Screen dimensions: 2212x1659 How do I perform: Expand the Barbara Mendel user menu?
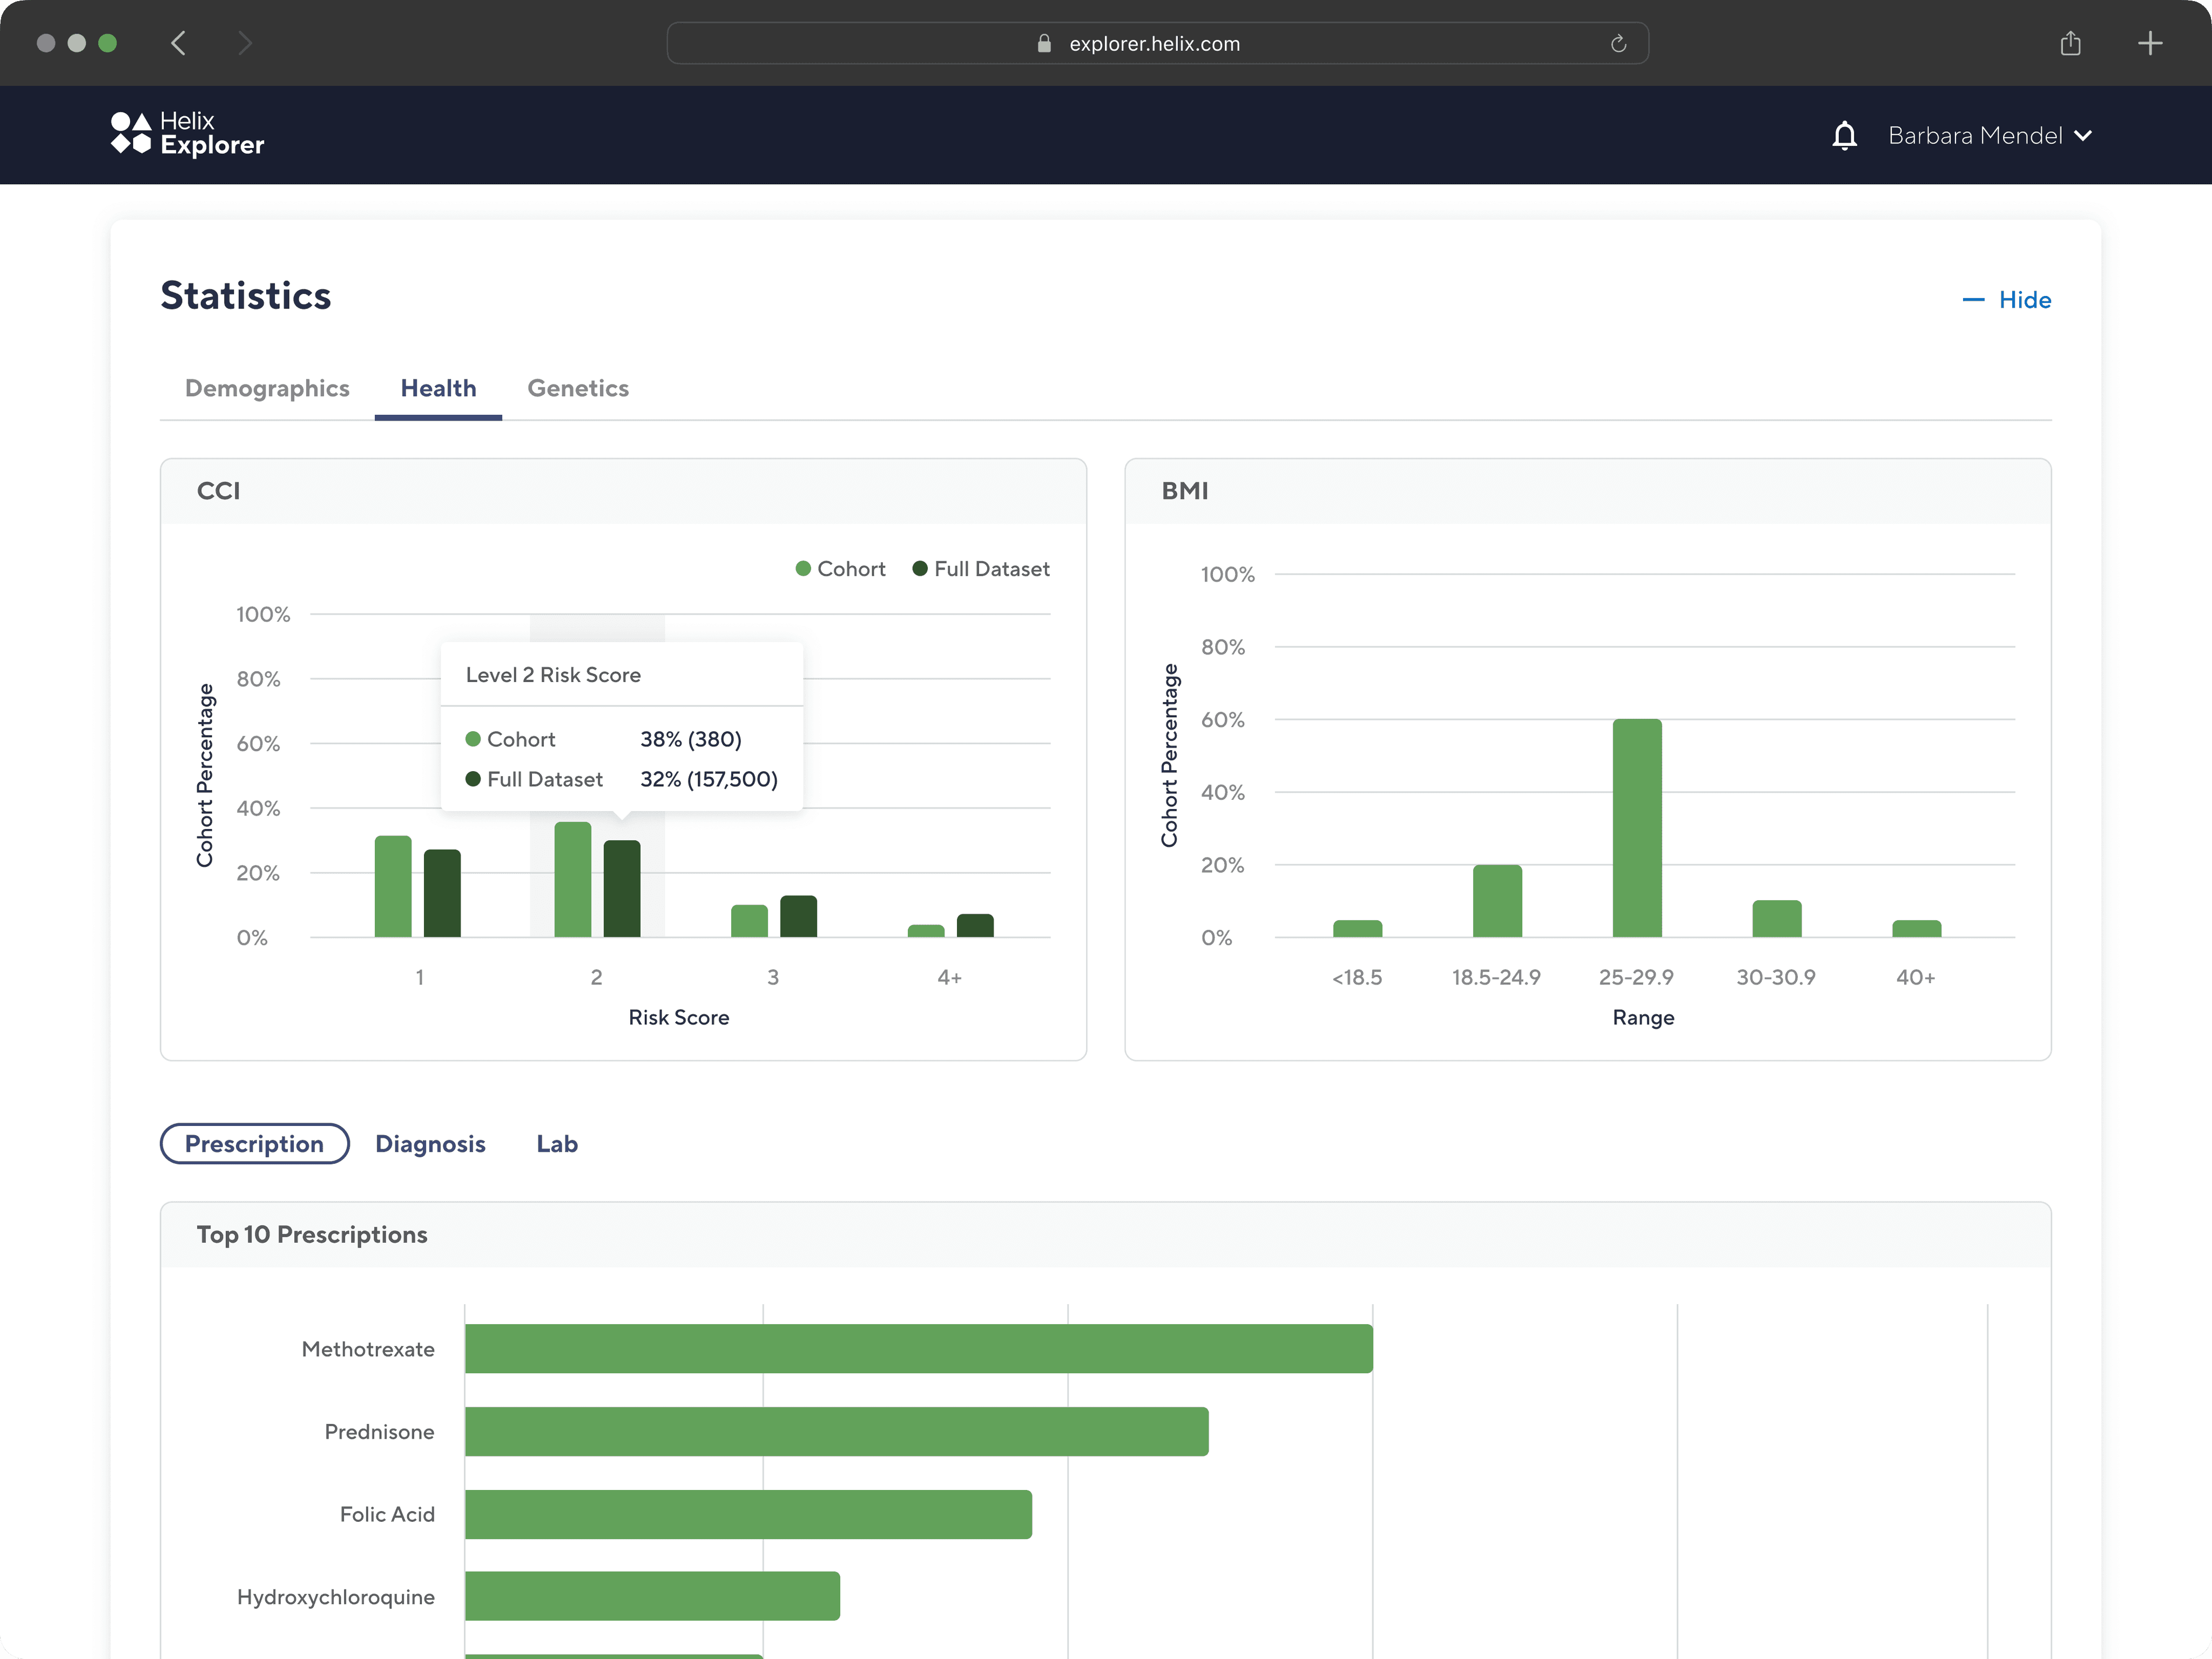[x=1990, y=135]
